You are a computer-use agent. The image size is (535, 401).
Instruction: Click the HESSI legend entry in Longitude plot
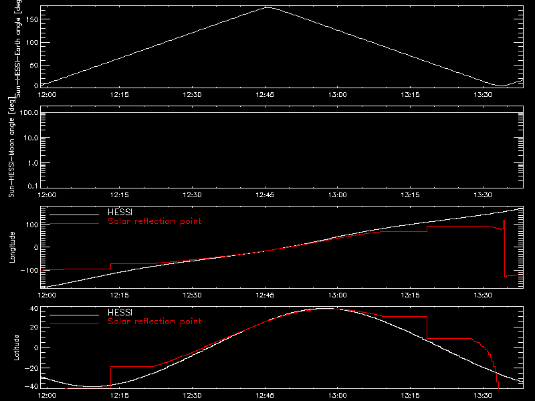pos(120,213)
